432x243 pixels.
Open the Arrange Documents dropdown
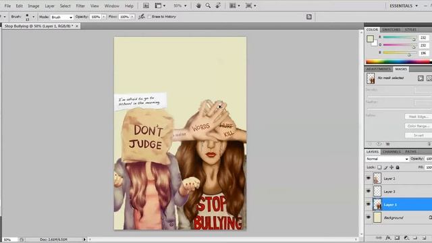(x=235, y=5)
